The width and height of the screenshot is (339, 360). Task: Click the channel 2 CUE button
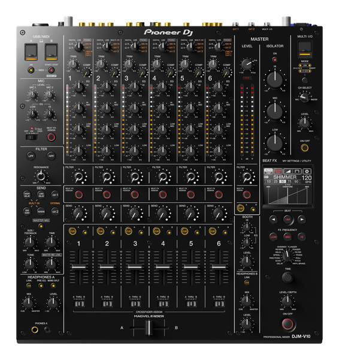point(101,231)
